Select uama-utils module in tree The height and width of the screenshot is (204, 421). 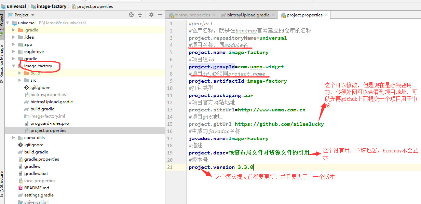pos(34,138)
